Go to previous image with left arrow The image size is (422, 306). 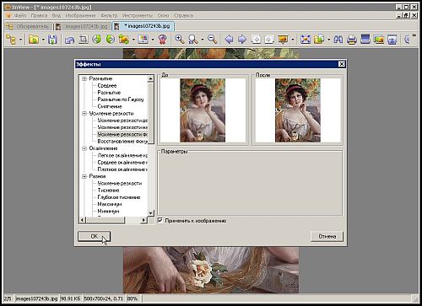coord(229,40)
